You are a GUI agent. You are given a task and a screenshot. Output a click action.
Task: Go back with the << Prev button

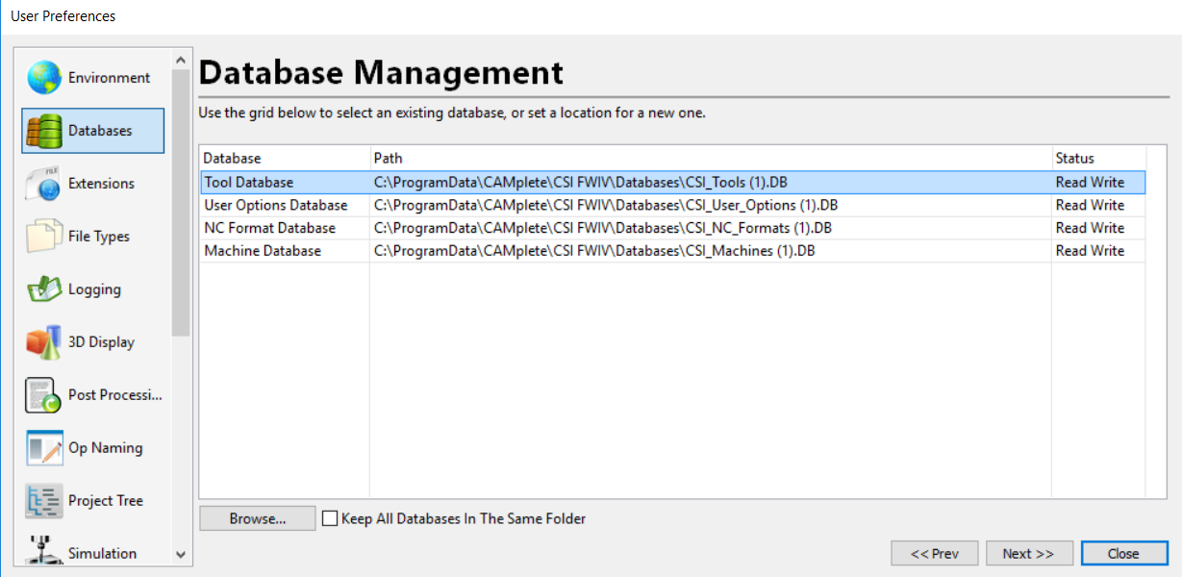tap(934, 553)
